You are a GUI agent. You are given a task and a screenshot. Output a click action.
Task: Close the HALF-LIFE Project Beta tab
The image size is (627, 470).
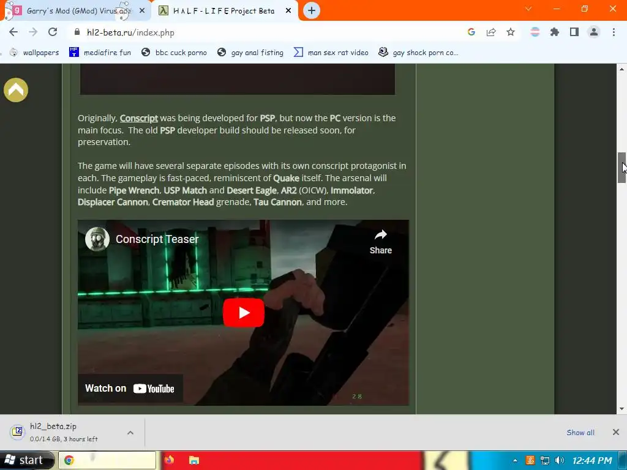click(288, 11)
